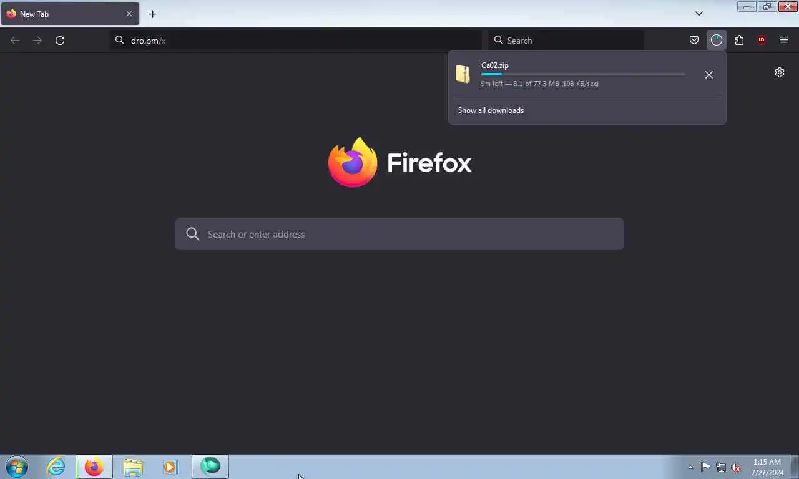This screenshot has height=479, width=799.
Task: Open Windows Explorer folder from taskbar
Action: [x=133, y=467]
